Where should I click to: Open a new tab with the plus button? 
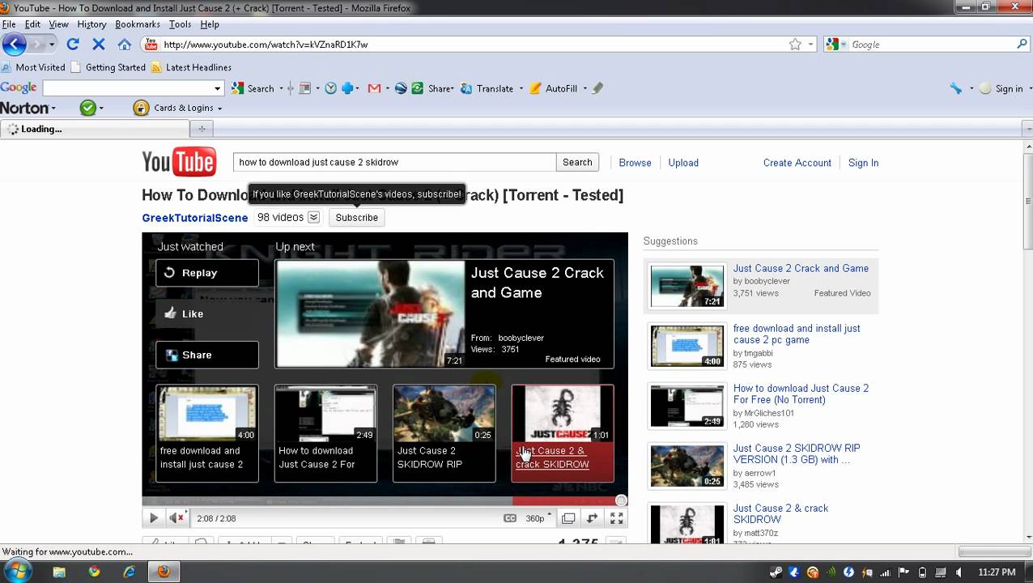pyautogui.click(x=202, y=129)
